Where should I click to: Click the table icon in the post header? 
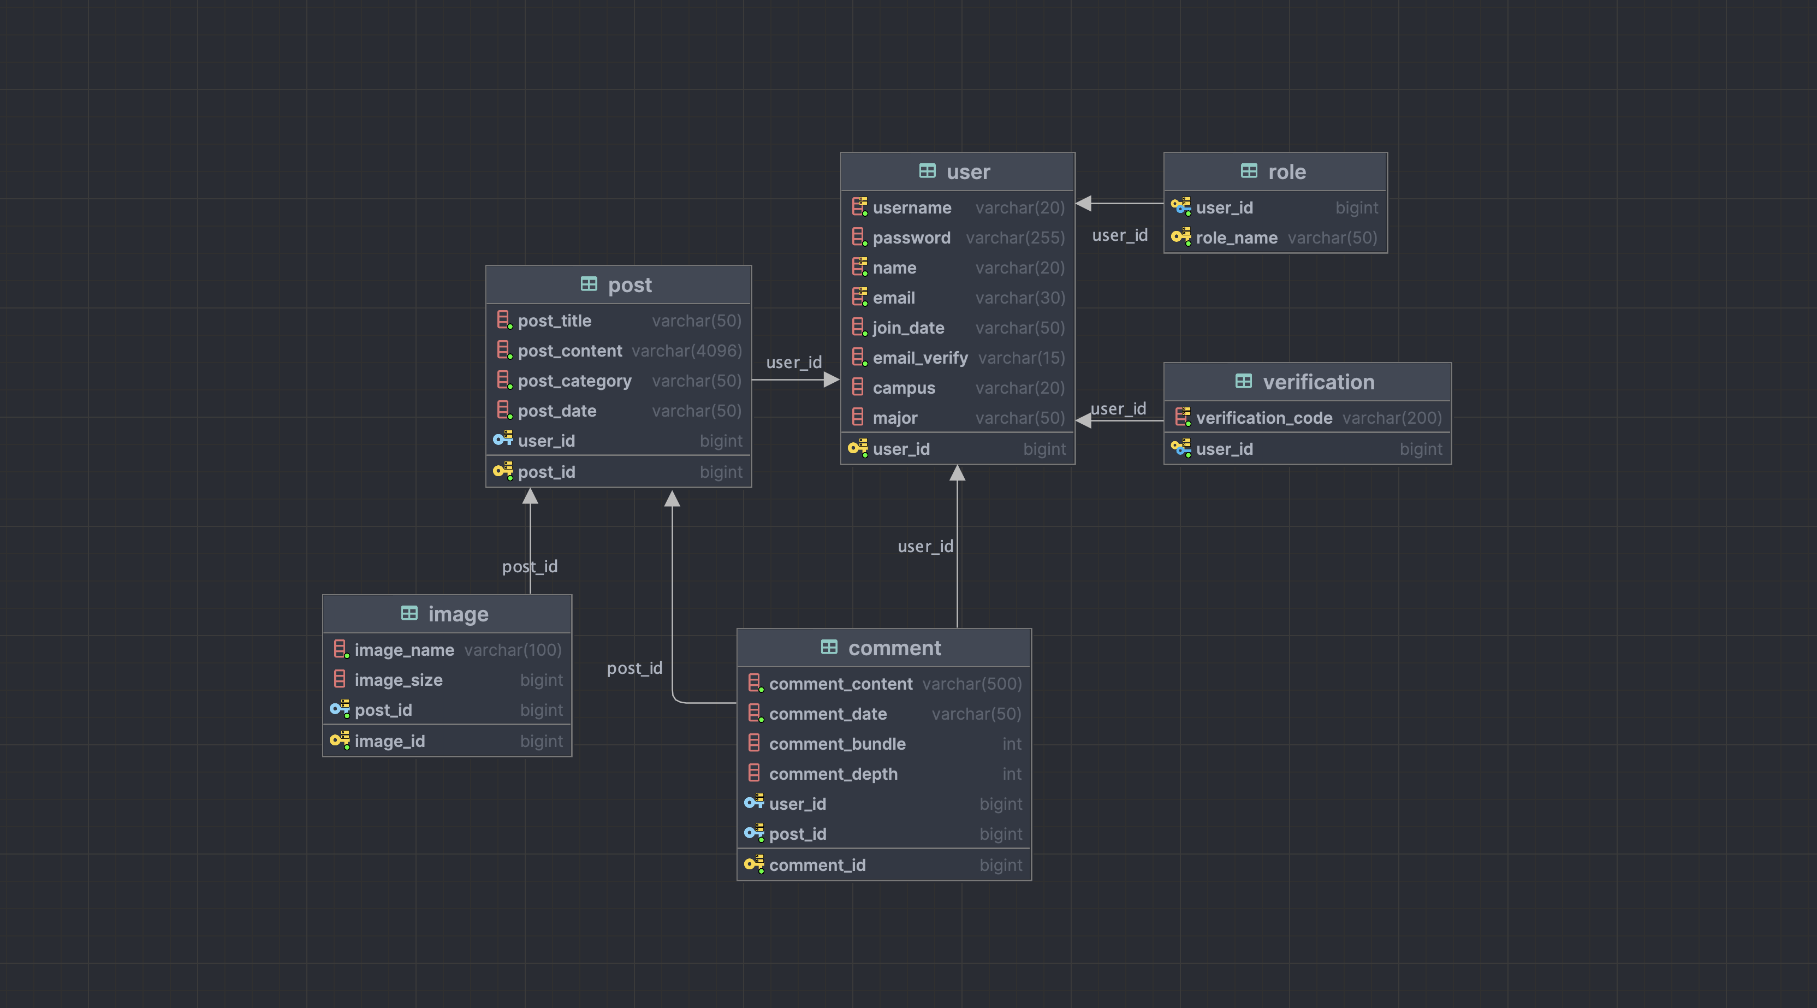pyautogui.click(x=588, y=284)
